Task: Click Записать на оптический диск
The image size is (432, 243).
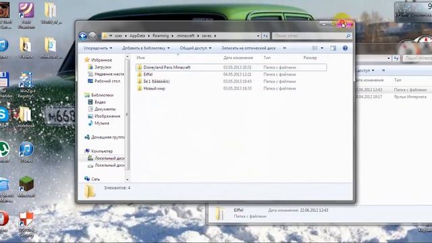Action: point(248,48)
